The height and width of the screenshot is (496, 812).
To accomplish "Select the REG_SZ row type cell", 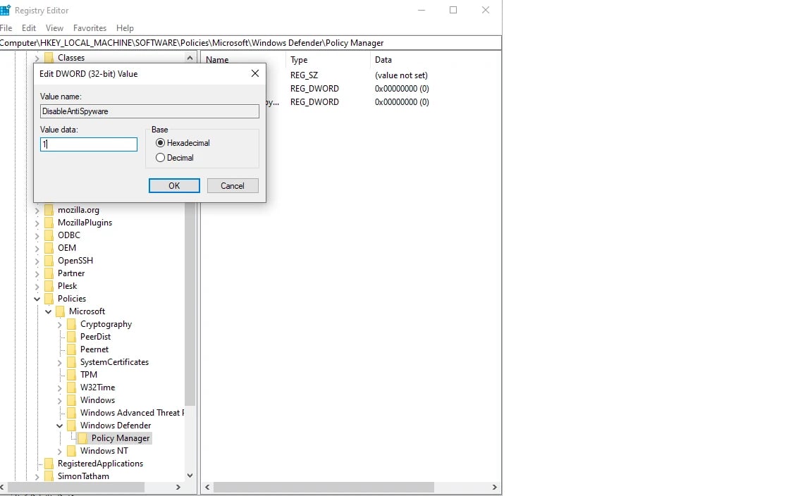I will (x=304, y=75).
